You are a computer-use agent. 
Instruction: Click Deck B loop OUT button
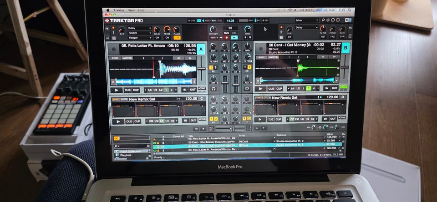coord(335,88)
